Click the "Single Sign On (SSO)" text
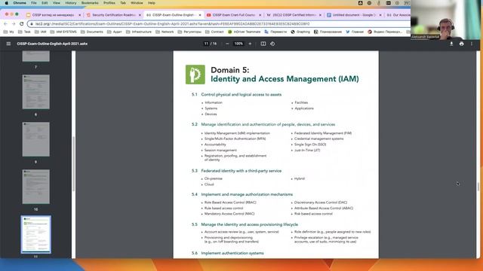This screenshot has width=483, height=271. [310, 145]
